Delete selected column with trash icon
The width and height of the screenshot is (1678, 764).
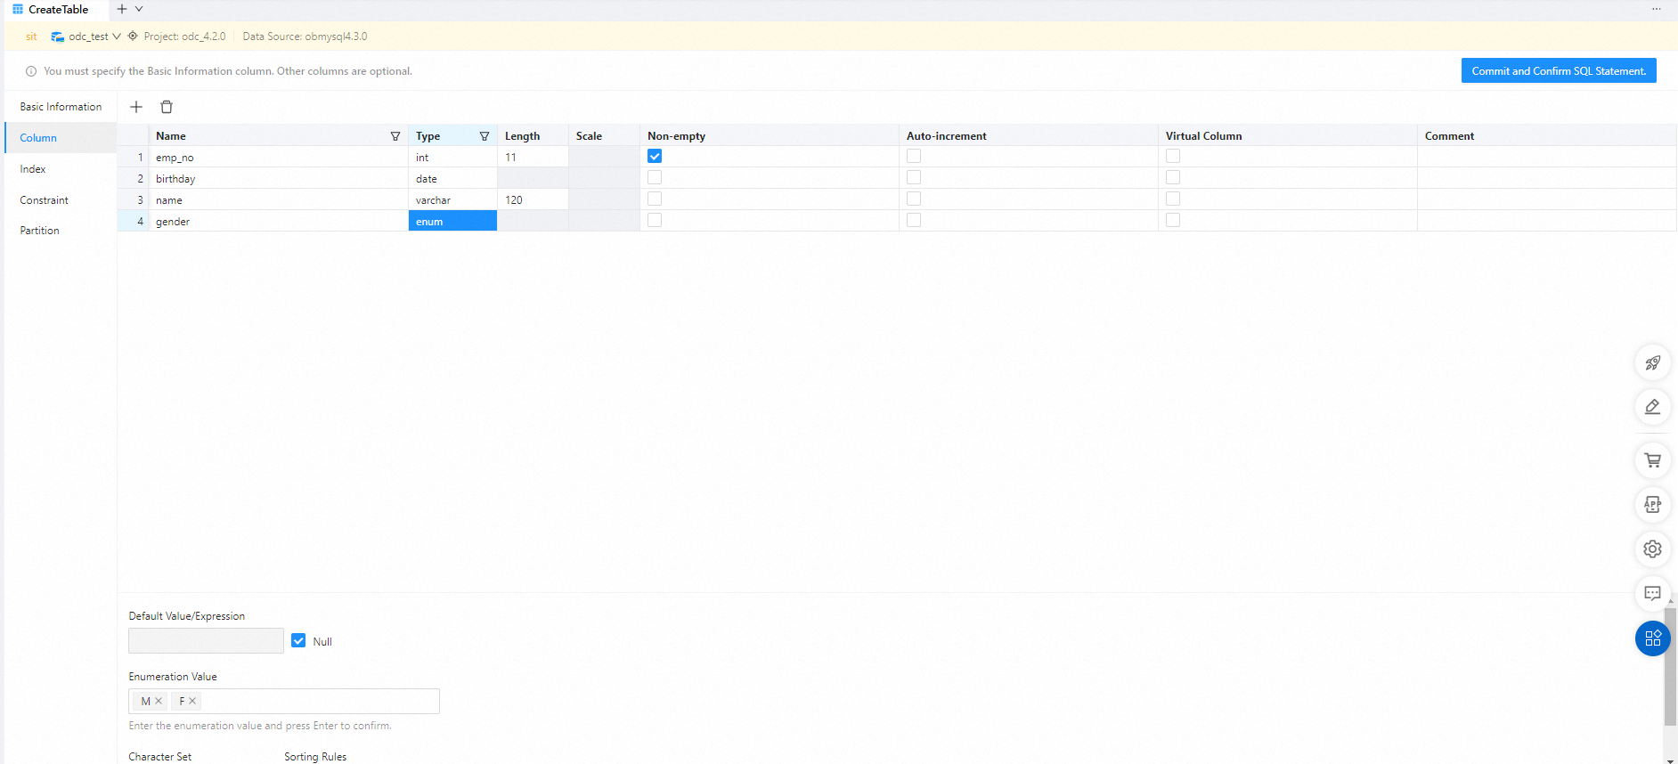point(167,107)
